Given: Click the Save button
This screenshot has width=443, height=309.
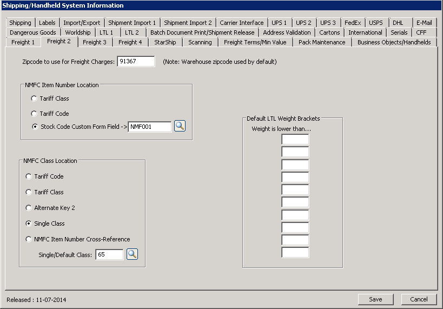Looking at the screenshot, I should coord(375,299).
